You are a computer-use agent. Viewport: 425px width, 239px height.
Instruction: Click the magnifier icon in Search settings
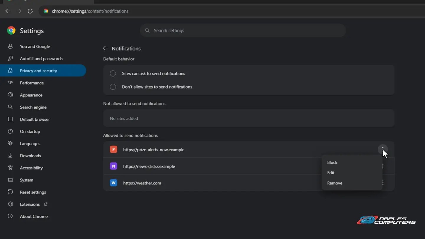click(x=147, y=30)
